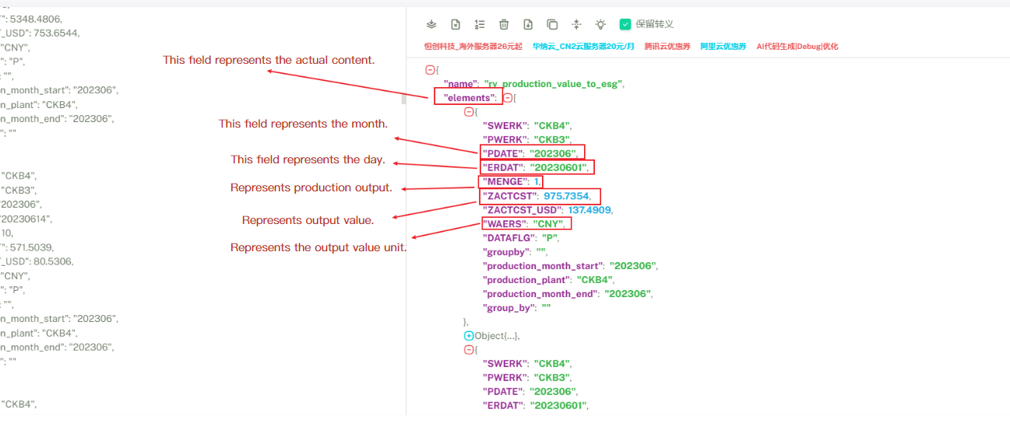
Task: Collapse the third element object
Action: 468,350
